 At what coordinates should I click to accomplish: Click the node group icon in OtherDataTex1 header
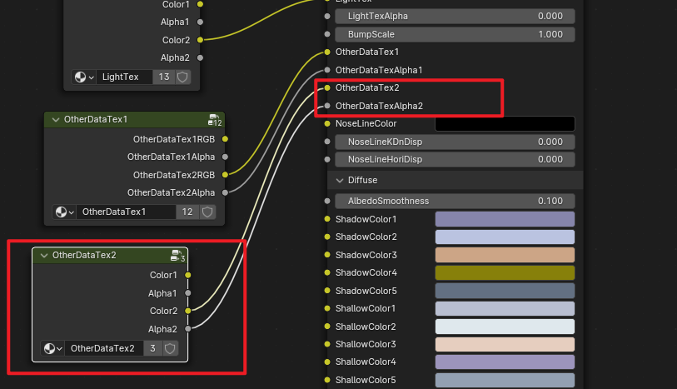click(215, 120)
